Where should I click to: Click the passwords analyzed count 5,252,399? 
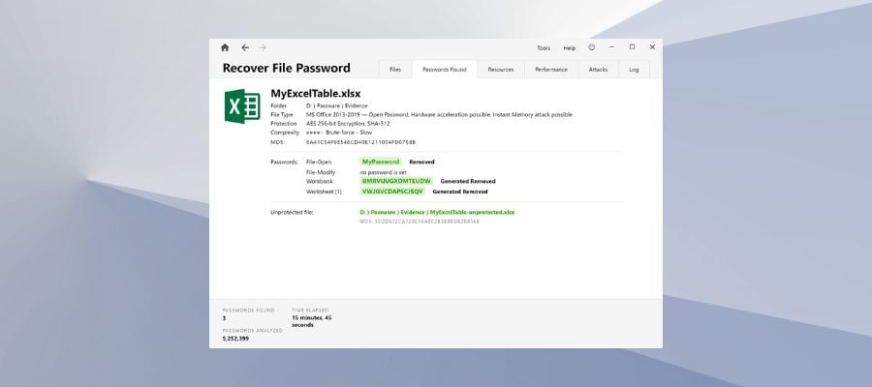coord(235,338)
